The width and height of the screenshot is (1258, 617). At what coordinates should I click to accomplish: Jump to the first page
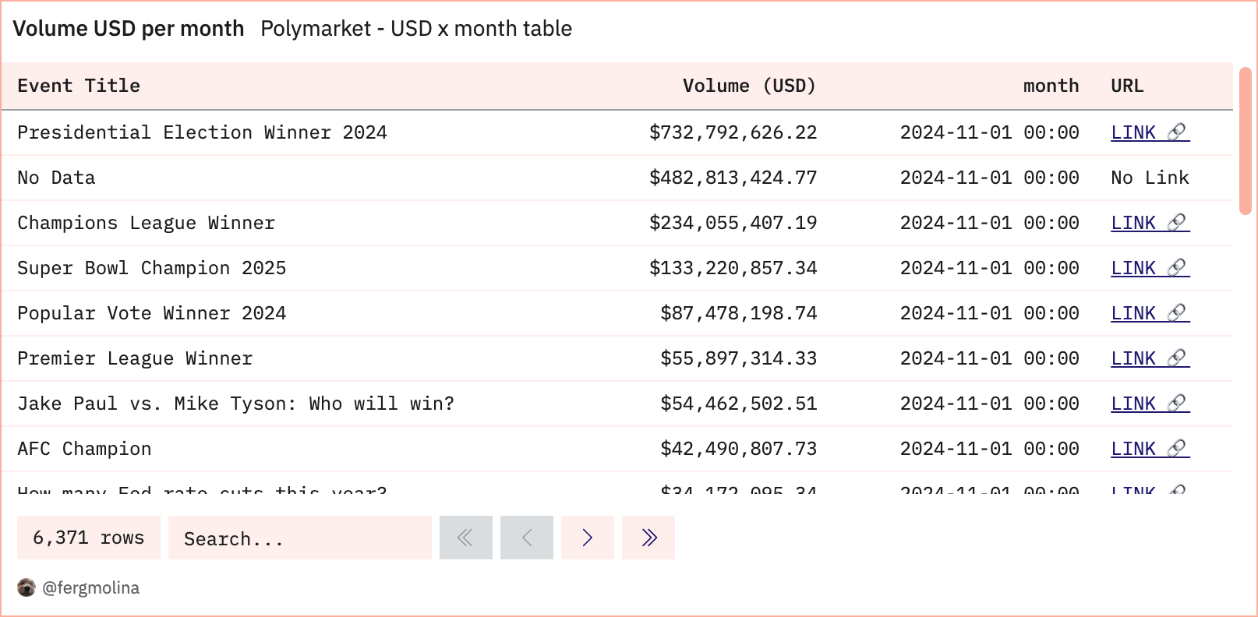coord(465,538)
